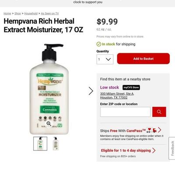Screen dimensions: 175x175
Task: Select the first product thumbnail
Action: (40, 143)
